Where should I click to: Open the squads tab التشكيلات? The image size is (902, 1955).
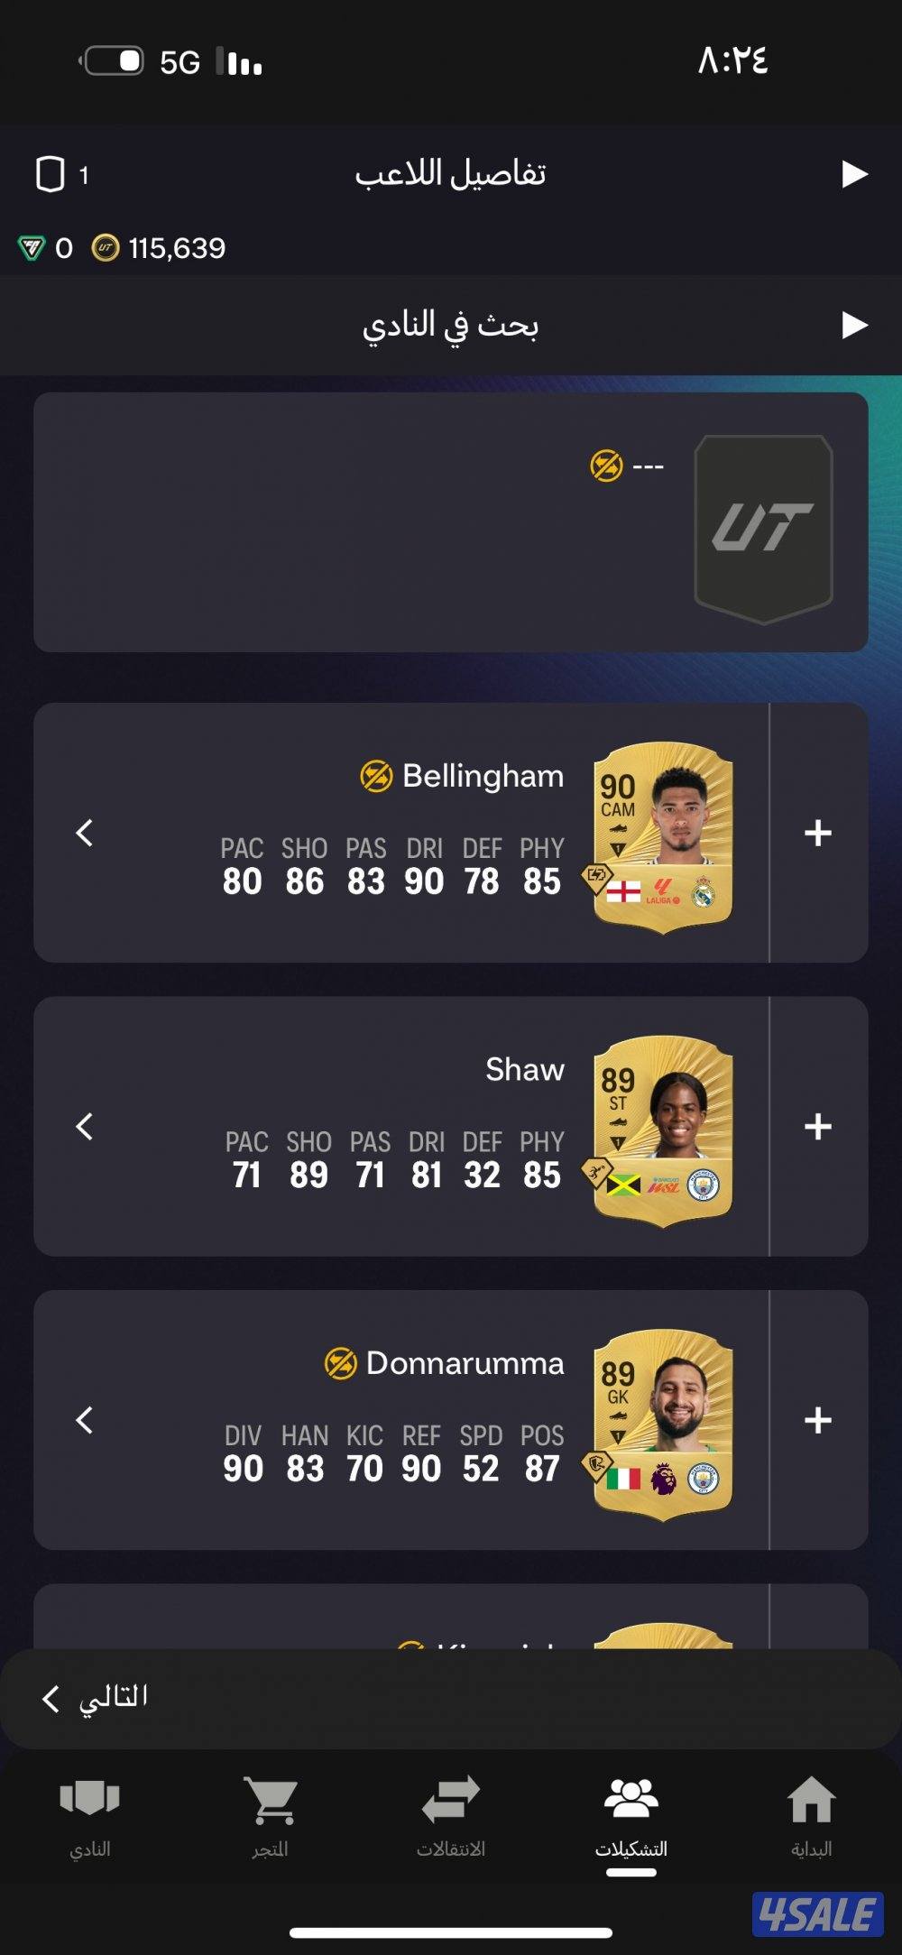tap(630, 1816)
